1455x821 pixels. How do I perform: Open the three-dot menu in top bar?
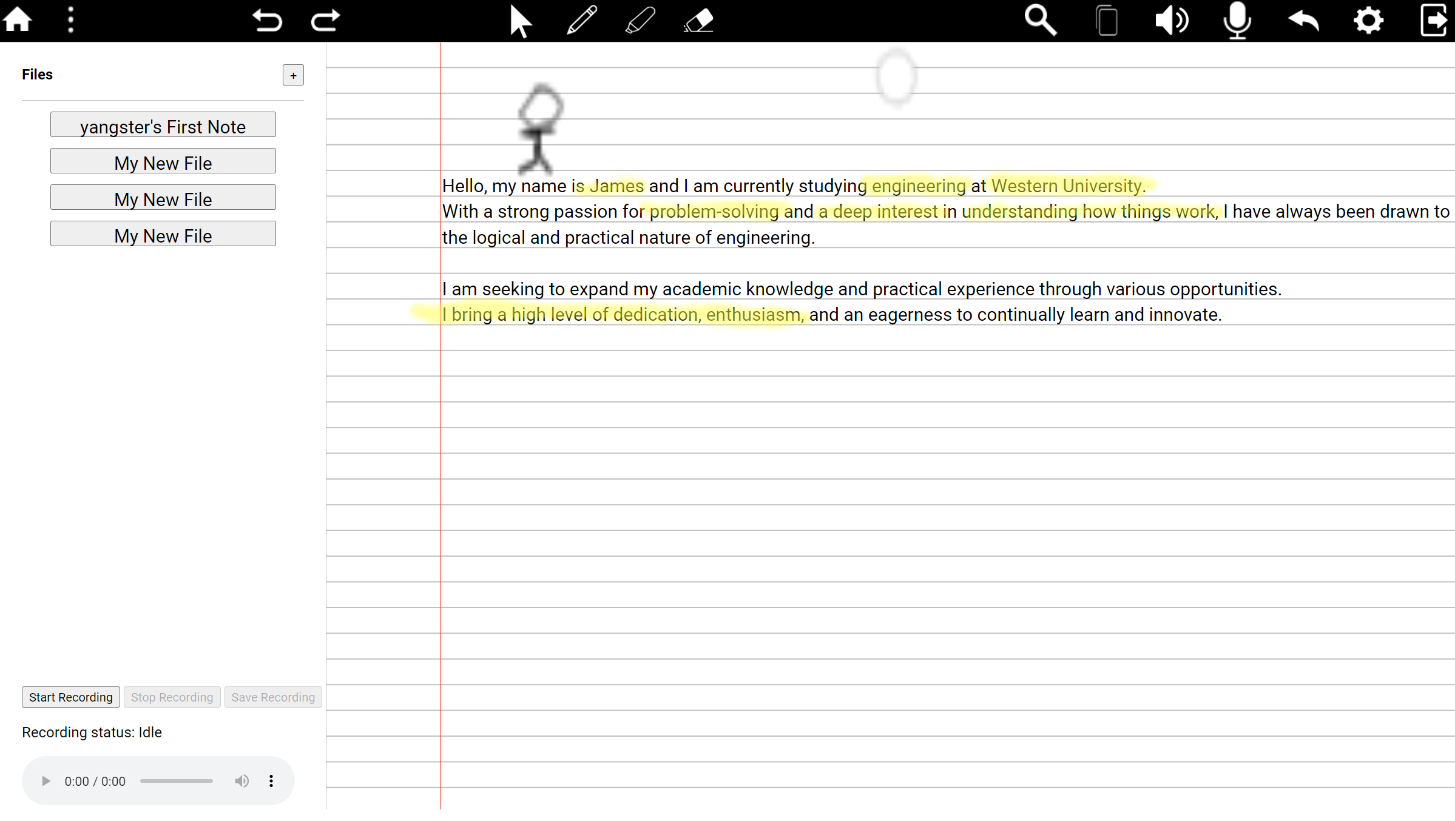(x=70, y=20)
